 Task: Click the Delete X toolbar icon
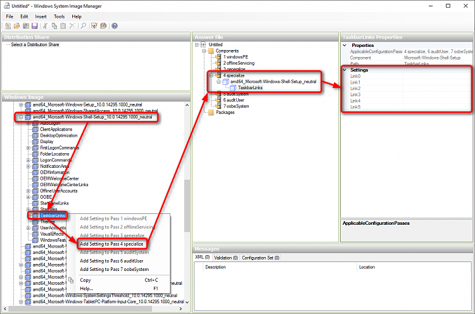[72, 26]
